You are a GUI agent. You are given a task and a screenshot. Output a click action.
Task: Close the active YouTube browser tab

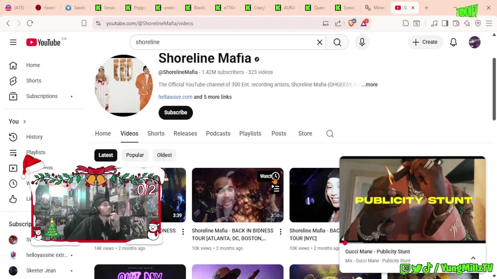[413, 8]
